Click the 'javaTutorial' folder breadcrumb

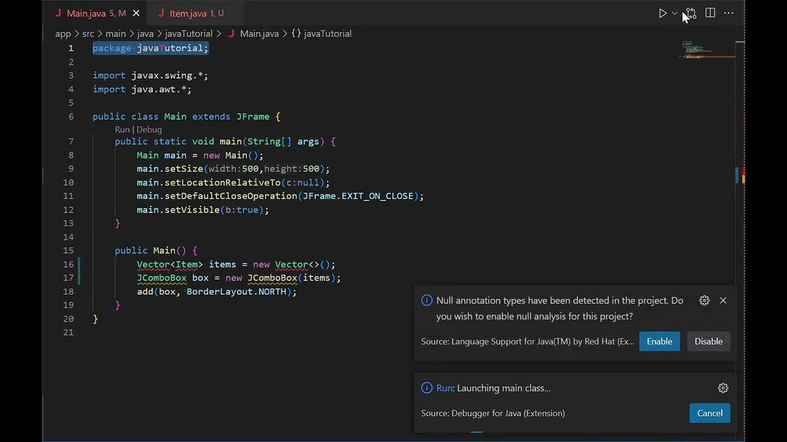pyautogui.click(x=188, y=34)
